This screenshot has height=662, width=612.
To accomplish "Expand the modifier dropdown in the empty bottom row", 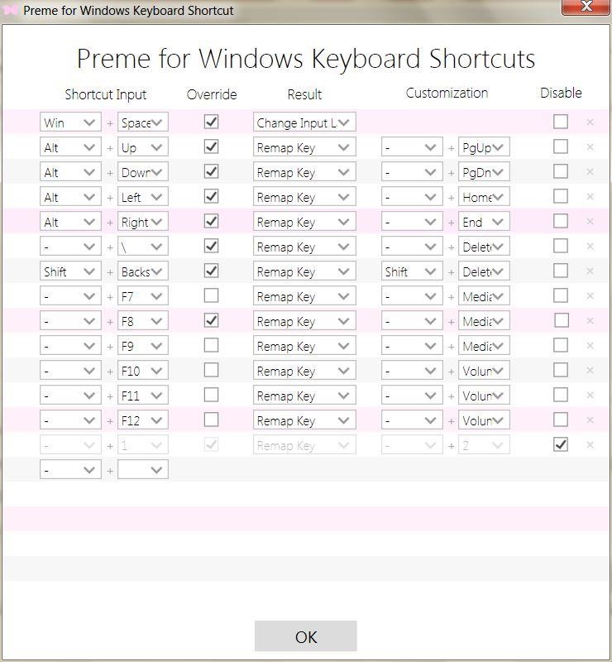I will (x=70, y=469).
